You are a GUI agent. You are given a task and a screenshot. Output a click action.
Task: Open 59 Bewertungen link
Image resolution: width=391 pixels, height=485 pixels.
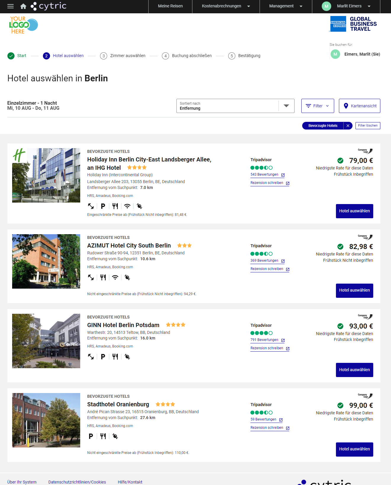click(x=266, y=420)
